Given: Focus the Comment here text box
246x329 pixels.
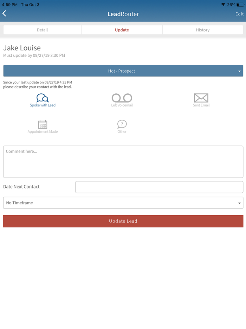Looking at the screenshot, I should point(123,162).
